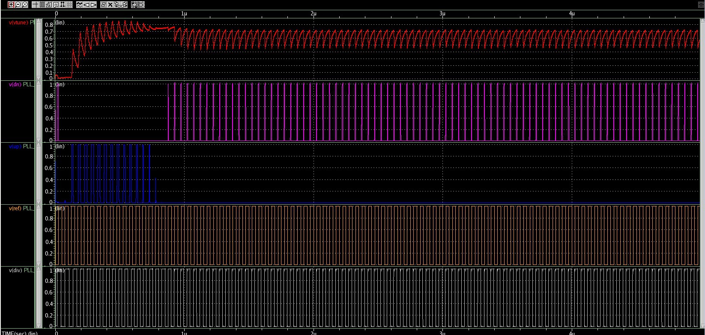This screenshot has width=705, height=335.
Task: Open the measurement ruler triangle tool
Action: (49, 5)
